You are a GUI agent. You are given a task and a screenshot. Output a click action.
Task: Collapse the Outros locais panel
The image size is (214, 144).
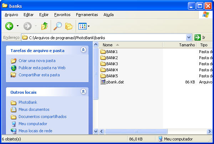tap(83, 91)
